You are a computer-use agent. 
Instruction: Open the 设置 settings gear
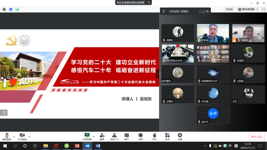(180, 137)
